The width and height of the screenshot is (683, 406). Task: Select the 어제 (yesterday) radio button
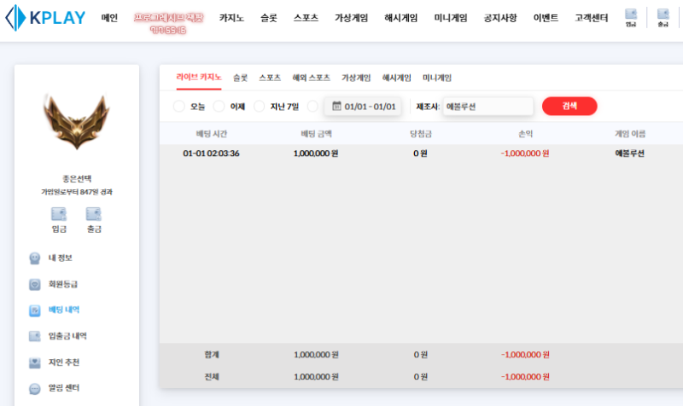219,107
